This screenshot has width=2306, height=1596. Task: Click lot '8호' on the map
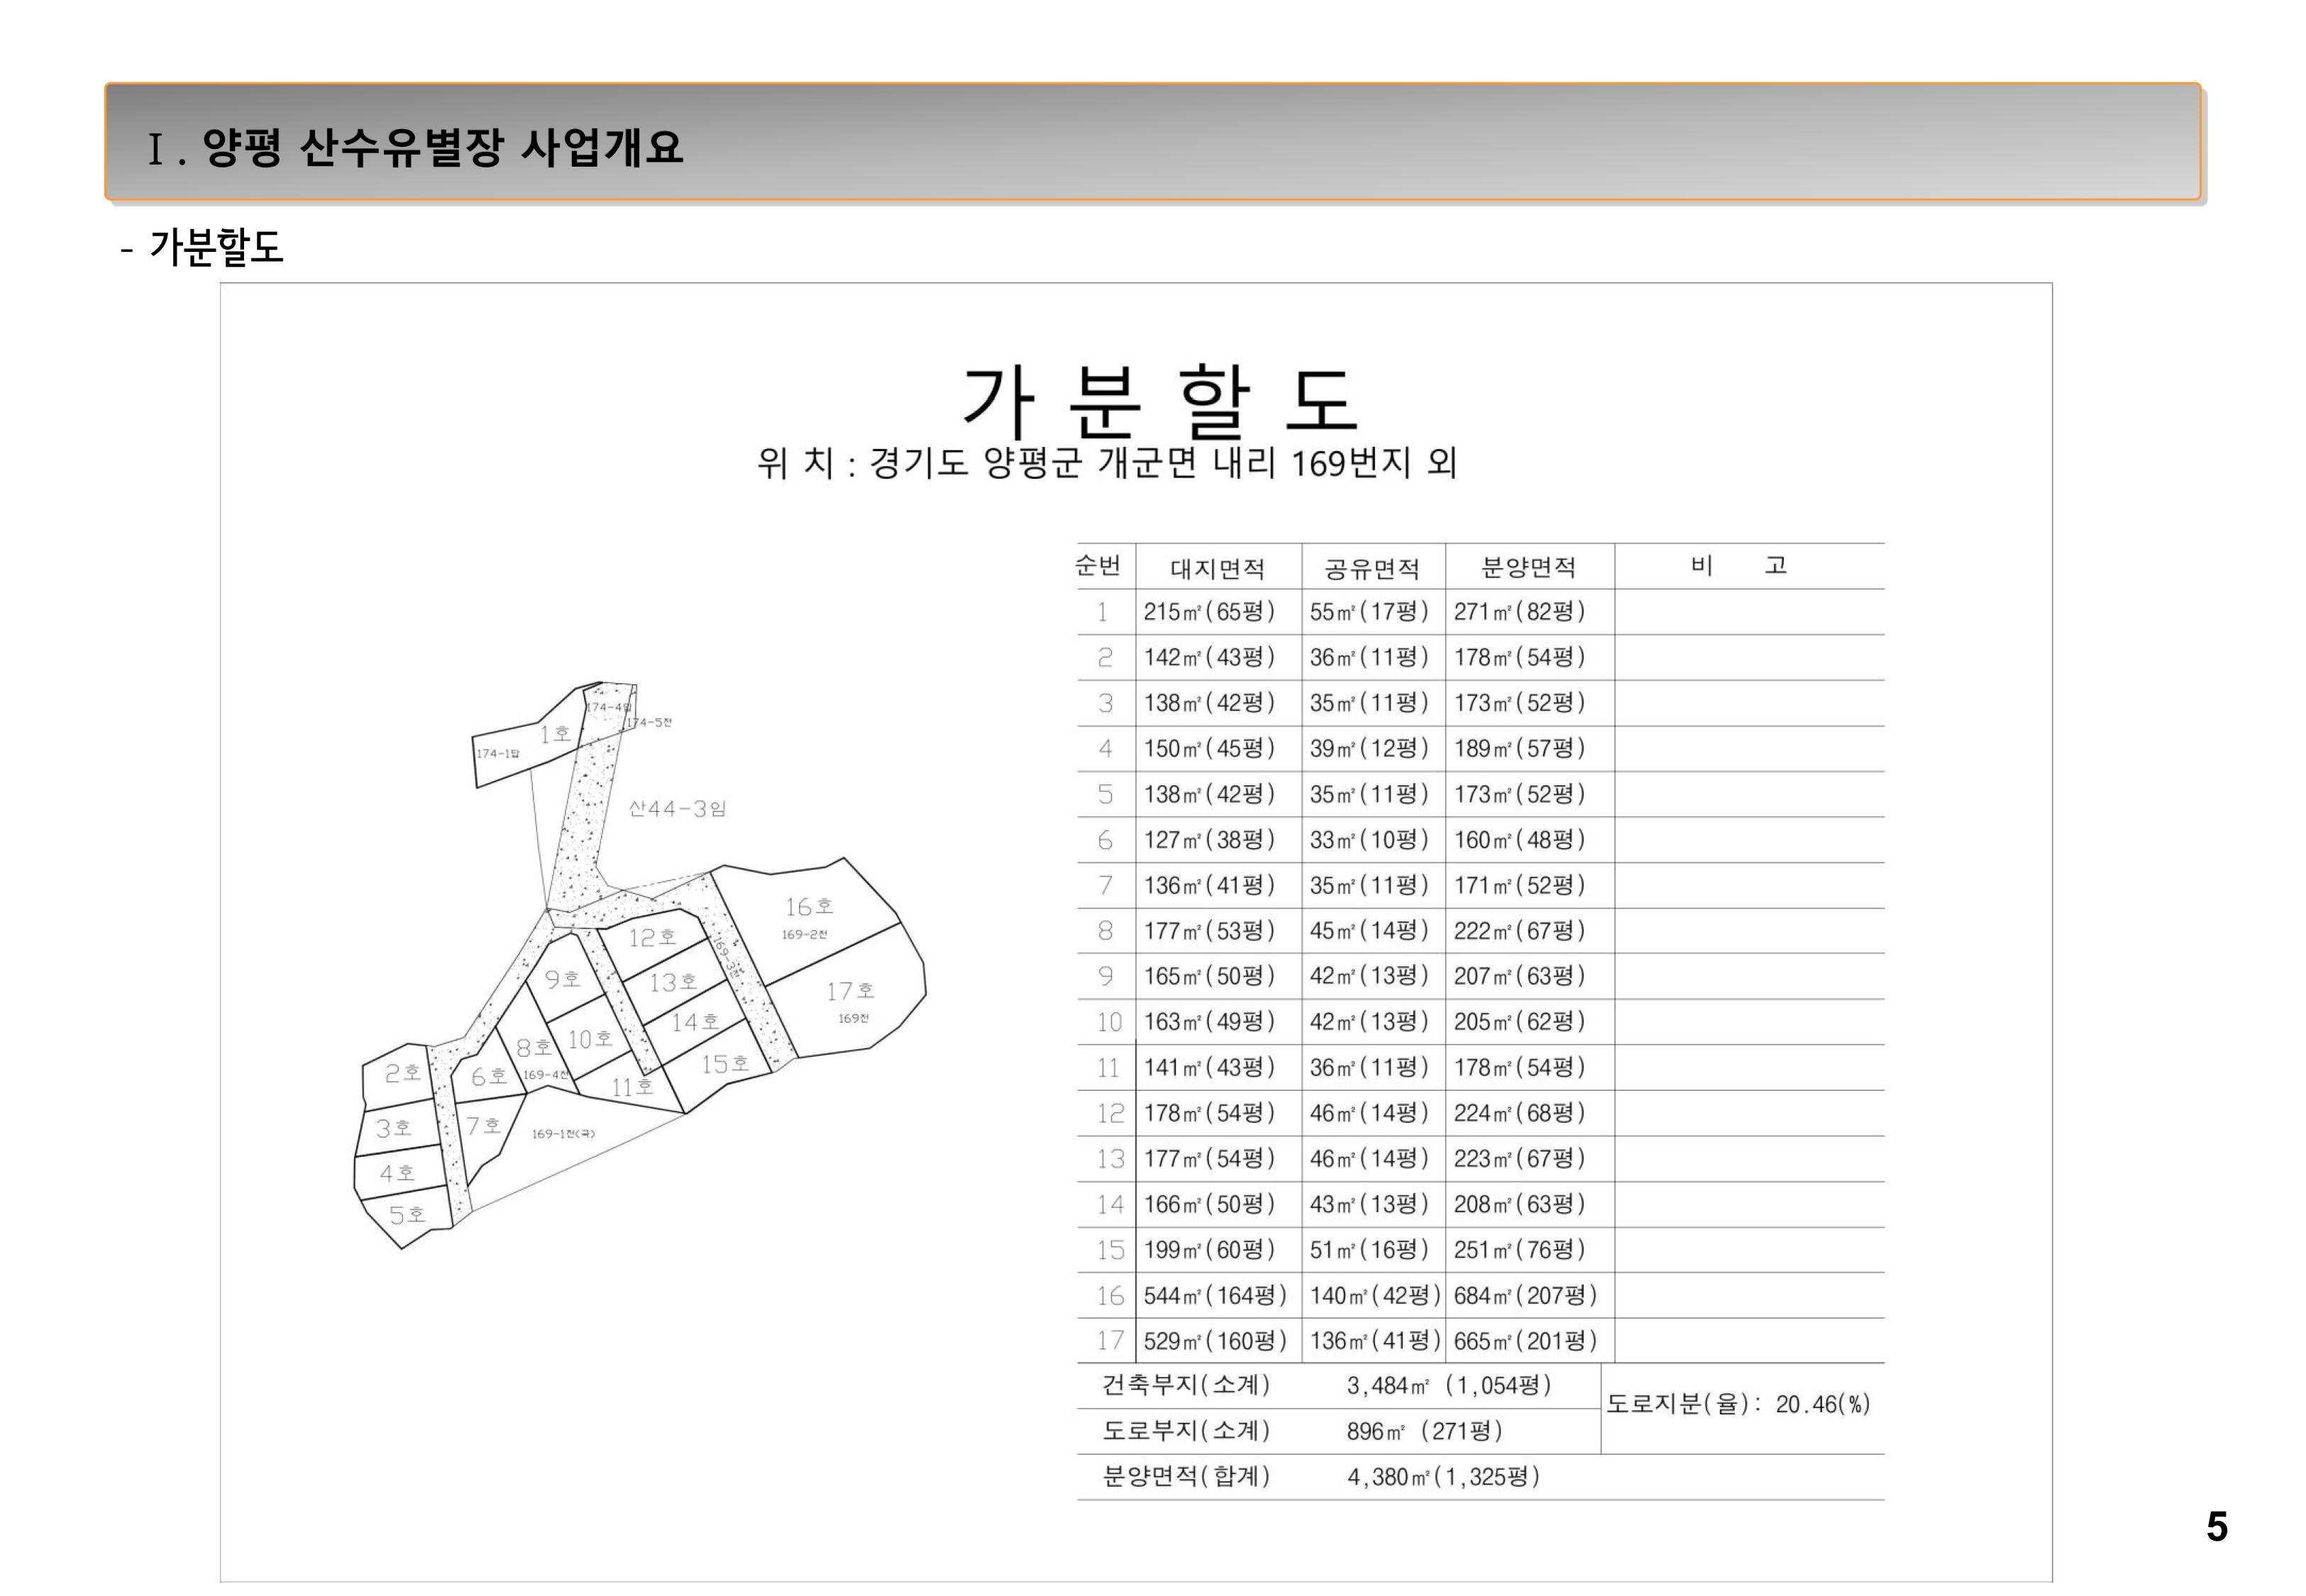click(534, 1048)
